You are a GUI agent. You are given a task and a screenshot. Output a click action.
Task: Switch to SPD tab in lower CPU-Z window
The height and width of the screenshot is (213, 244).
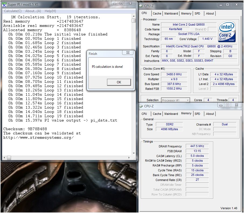[x=197, y=114]
